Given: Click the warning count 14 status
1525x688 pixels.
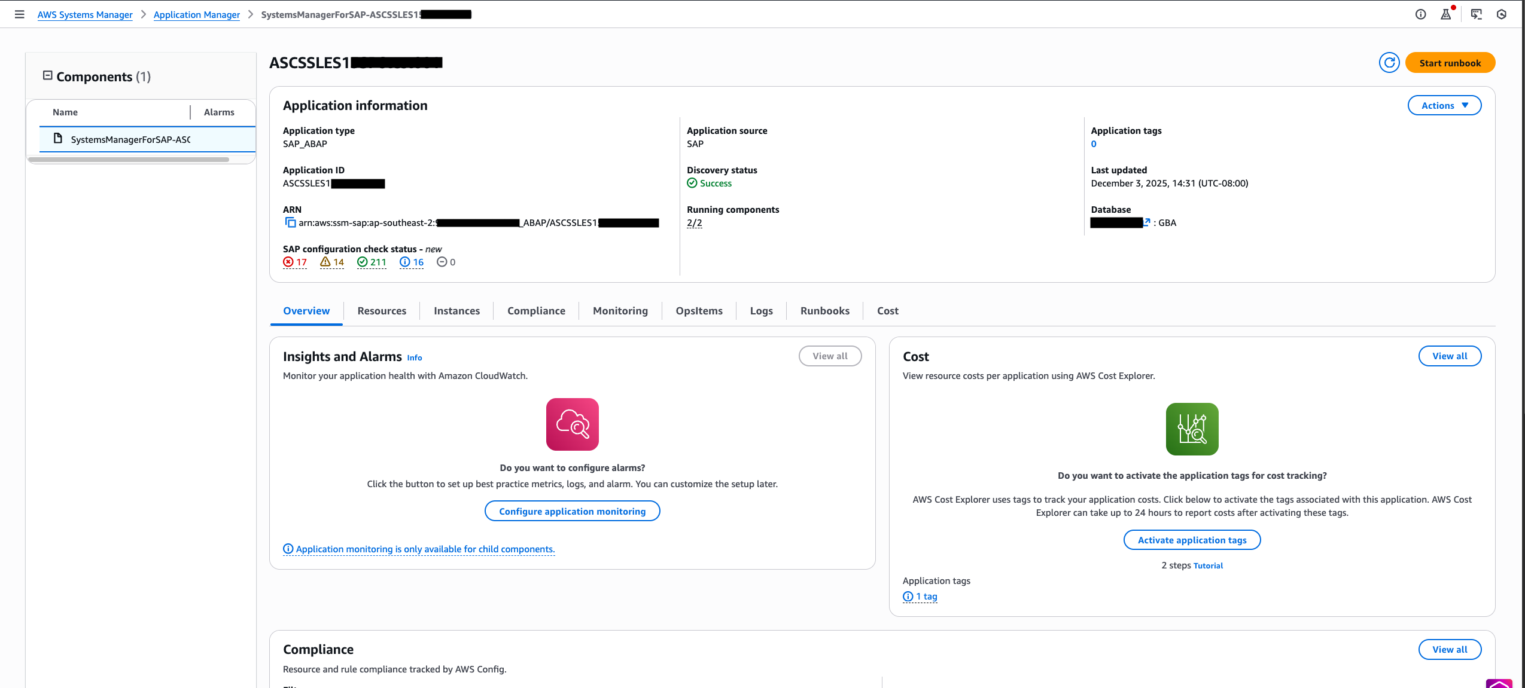Looking at the screenshot, I should pyautogui.click(x=332, y=262).
